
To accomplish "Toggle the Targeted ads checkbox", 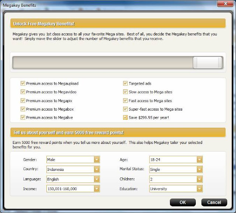I will point(125,83).
